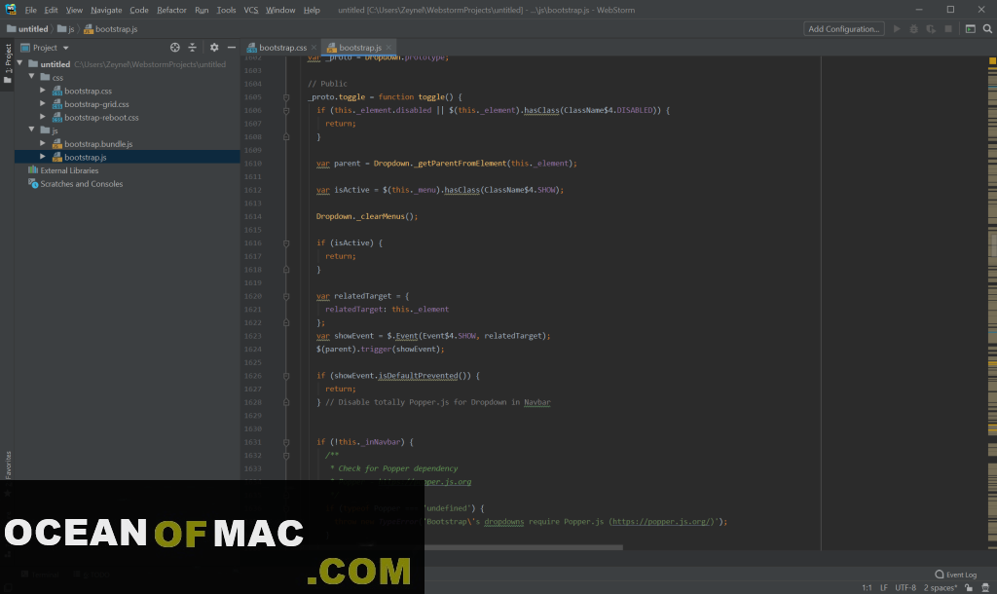Toggle fold marker at line 1616
The width and height of the screenshot is (997, 594).
286,243
